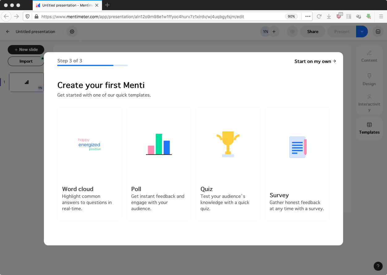Click the Start on my own link
Image resolution: width=387 pixels, height=275 pixels.
point(315,61)
